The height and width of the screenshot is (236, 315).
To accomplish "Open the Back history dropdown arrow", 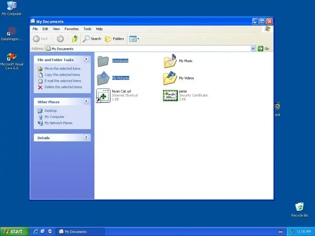I will click(52, 39).
